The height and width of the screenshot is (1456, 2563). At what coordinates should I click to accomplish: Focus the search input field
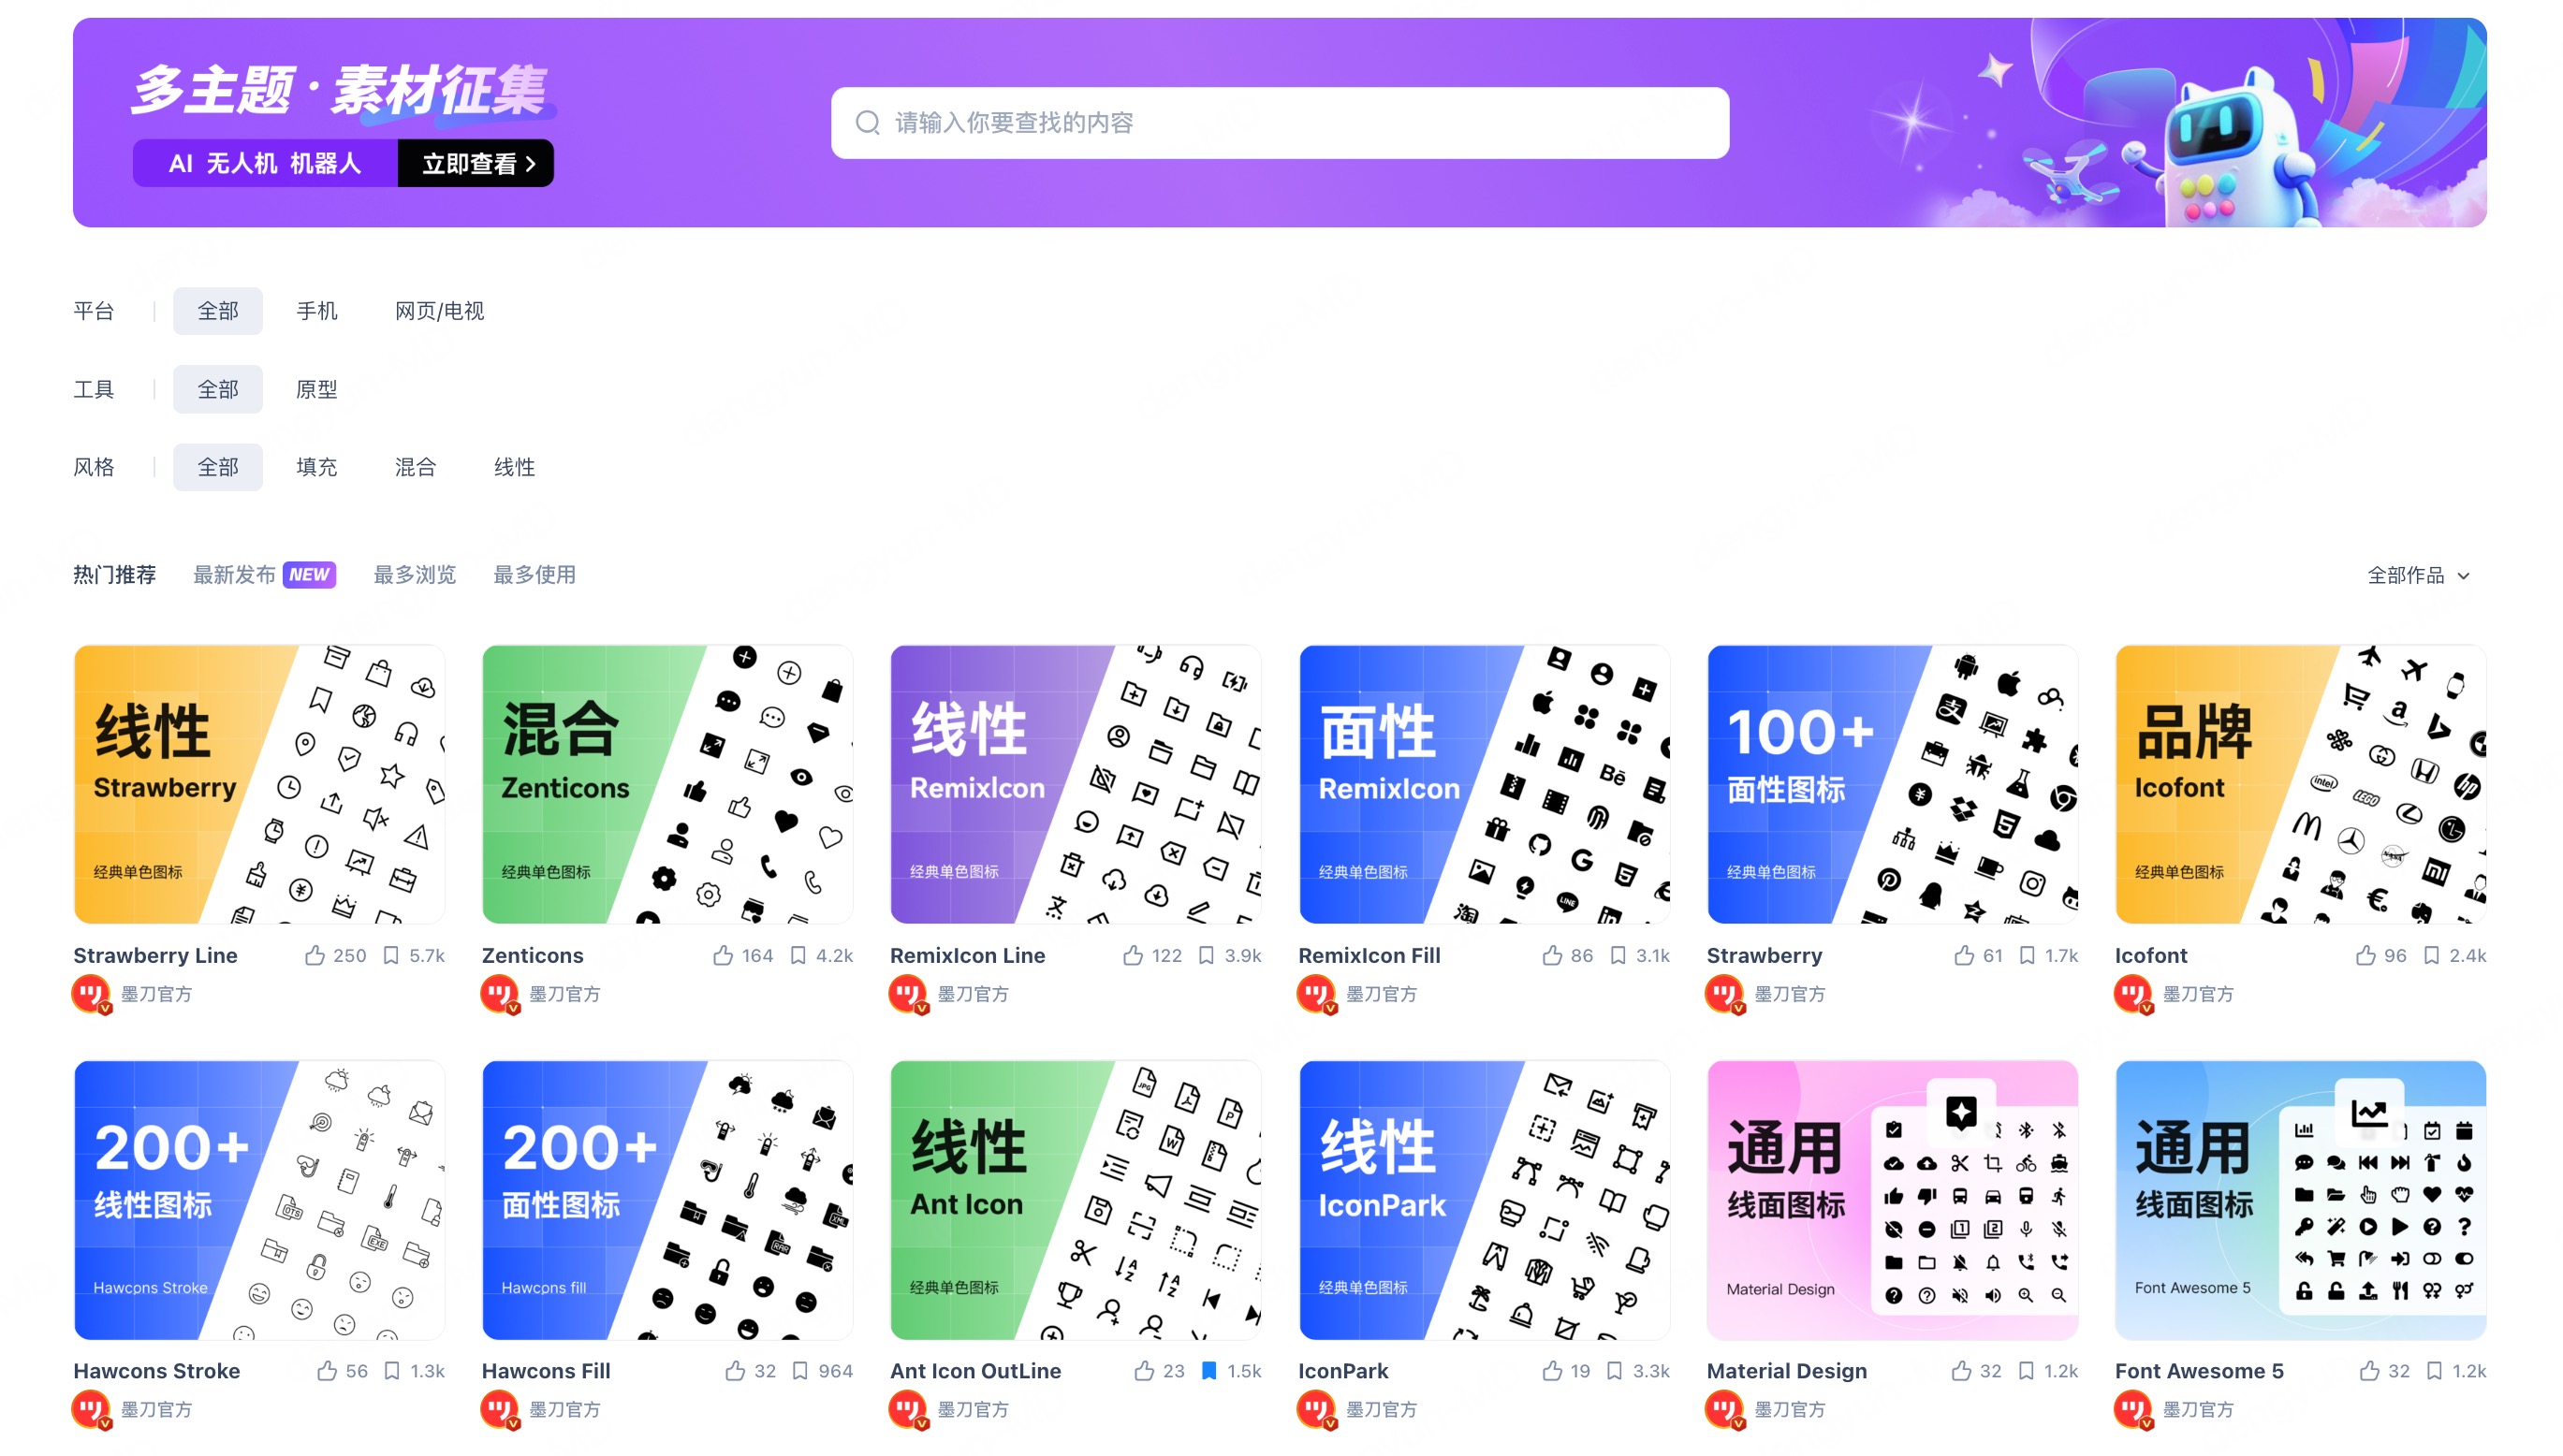(x=1280, y=122)
